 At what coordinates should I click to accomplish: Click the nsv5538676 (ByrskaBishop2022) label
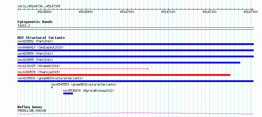click(x=89, y=91)
